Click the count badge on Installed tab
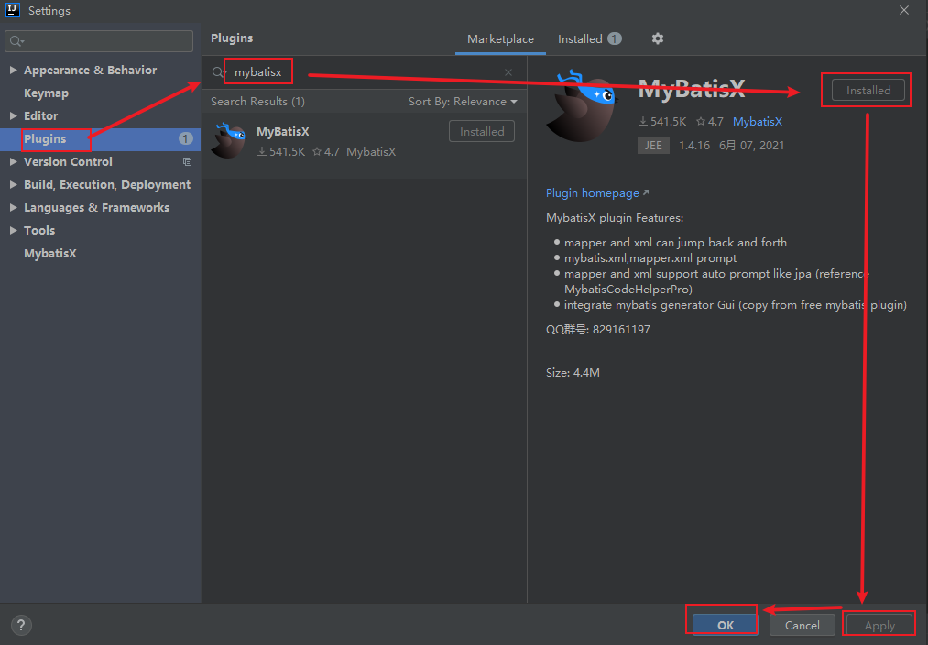The image size is (928, 645). pyautogui.click(x=615, y=38)
